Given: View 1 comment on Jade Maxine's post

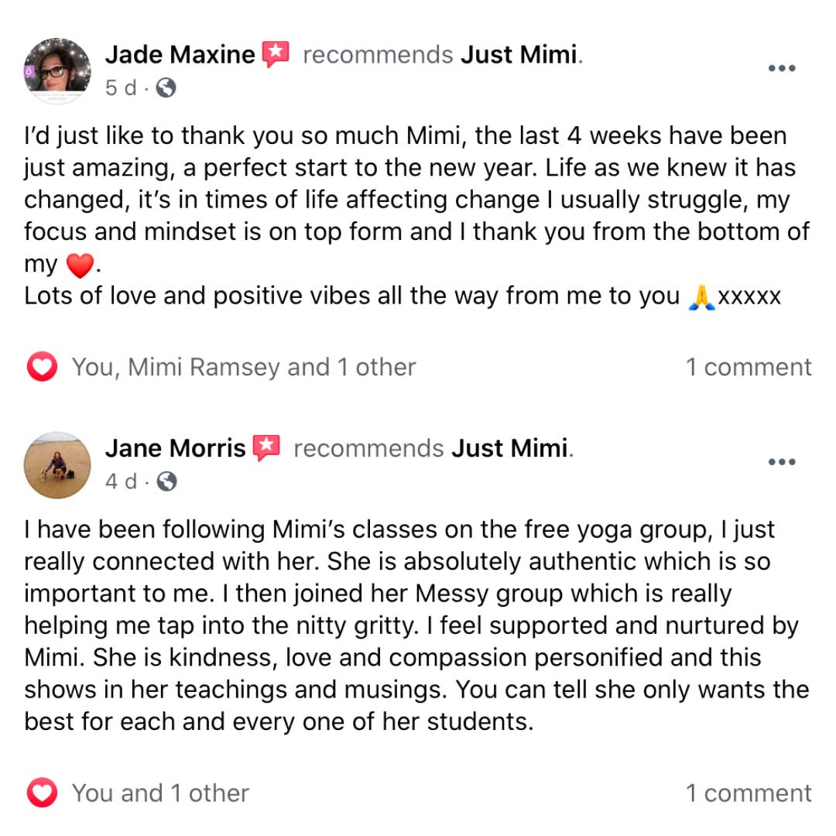Looking at the screenshot, I should 749,367.
